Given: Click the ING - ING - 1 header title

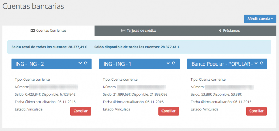Looking at the screenshot, I should tap(117, 64).
